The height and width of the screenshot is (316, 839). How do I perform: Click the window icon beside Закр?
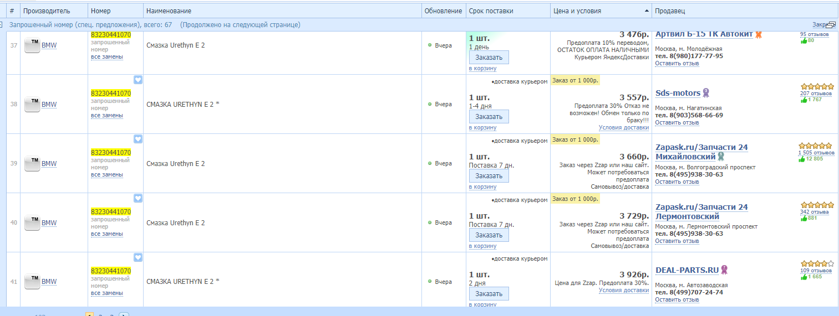click(x=831, y=24)
